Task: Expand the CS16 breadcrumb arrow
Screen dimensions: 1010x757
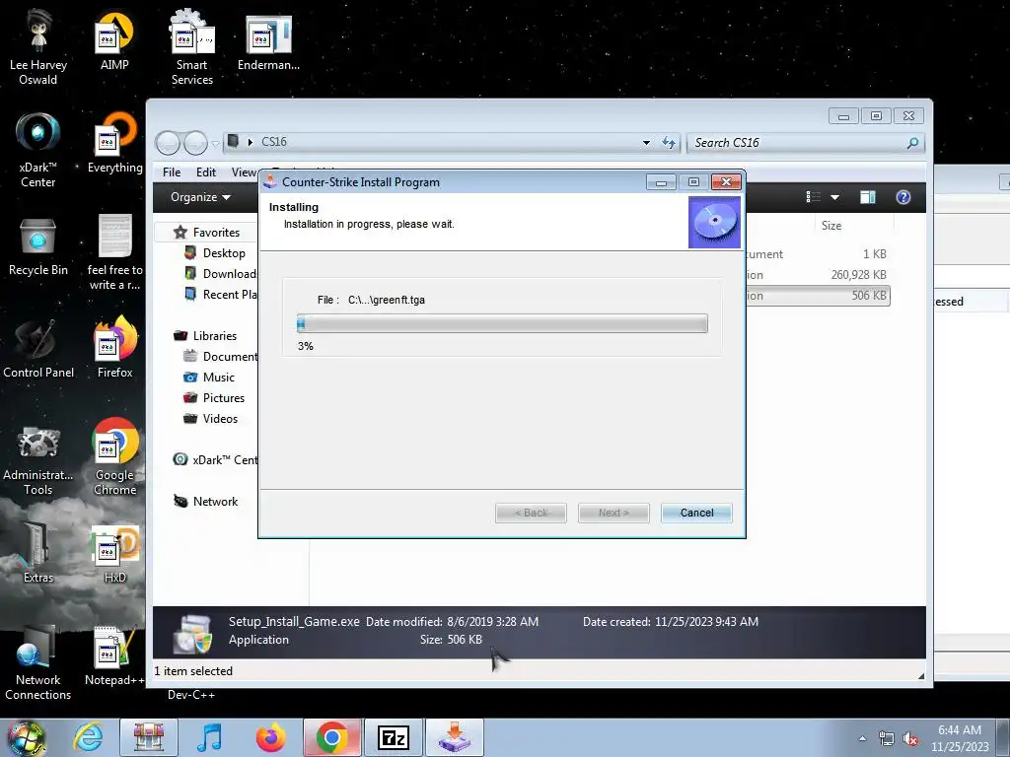Action: pos(251,142)
